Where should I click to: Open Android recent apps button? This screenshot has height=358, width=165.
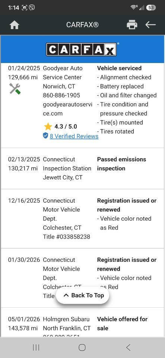(36, 348)
